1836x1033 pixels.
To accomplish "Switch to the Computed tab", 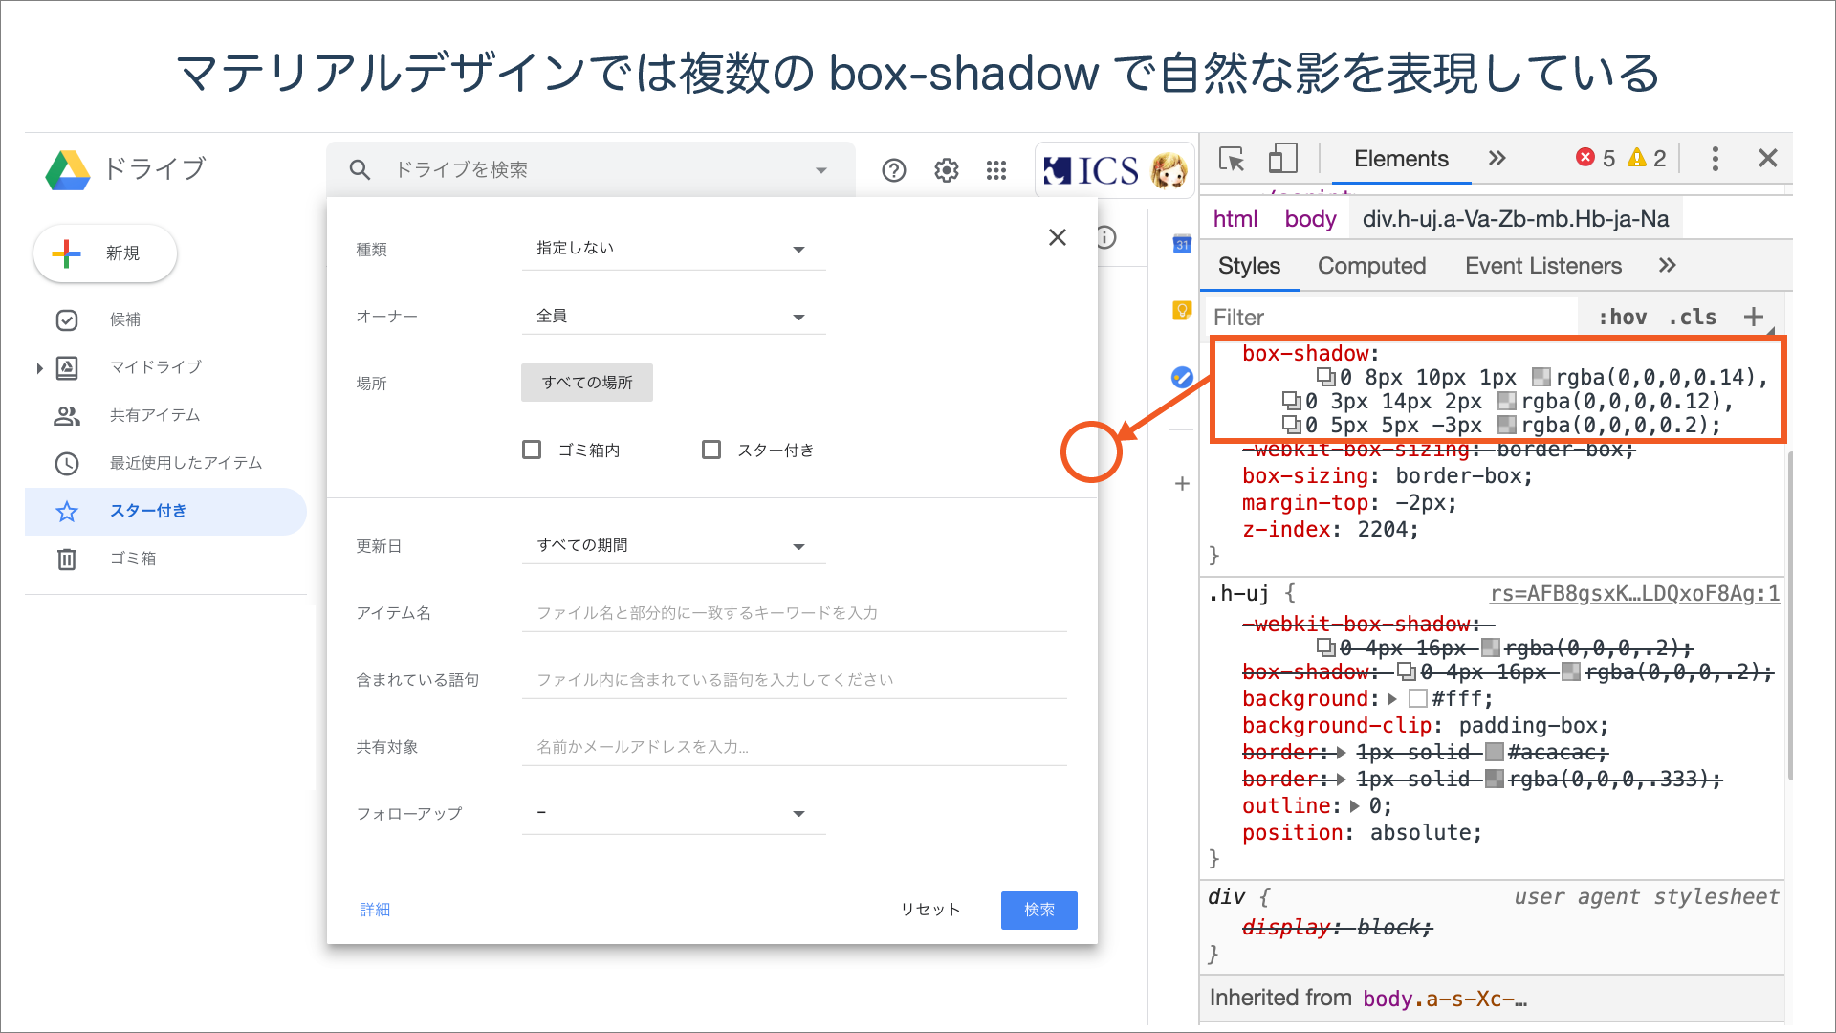I will 1372,266.
